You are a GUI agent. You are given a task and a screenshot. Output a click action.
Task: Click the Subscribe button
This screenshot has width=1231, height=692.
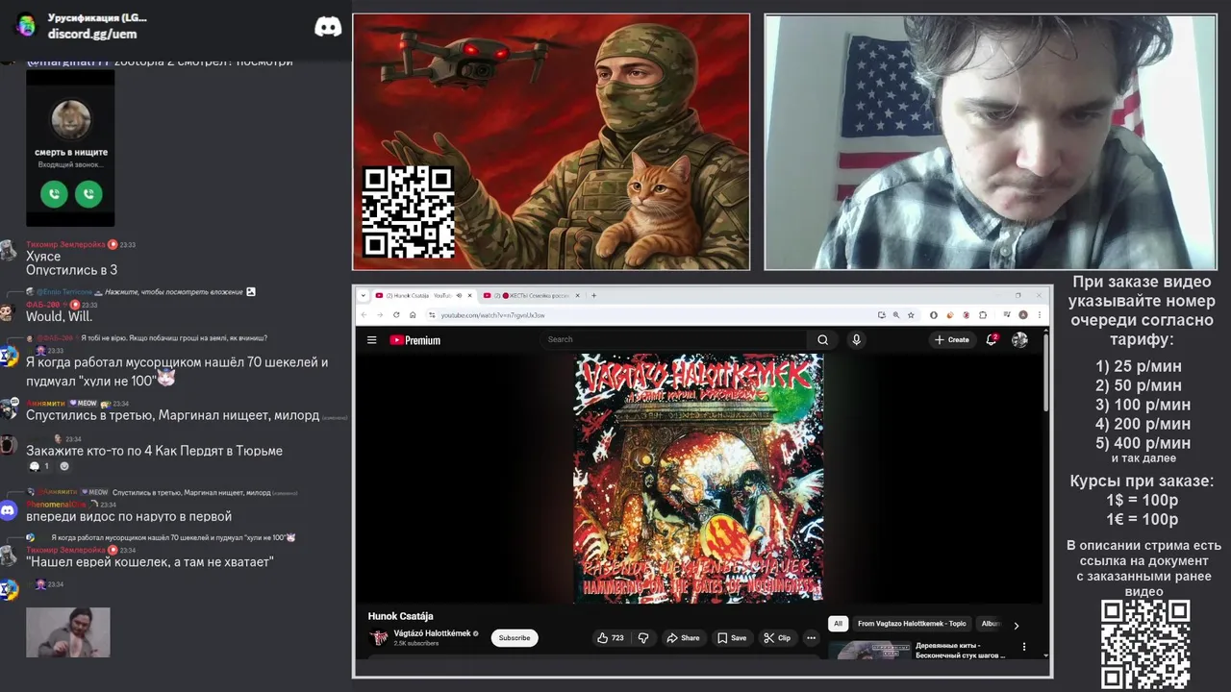(515, 638)
